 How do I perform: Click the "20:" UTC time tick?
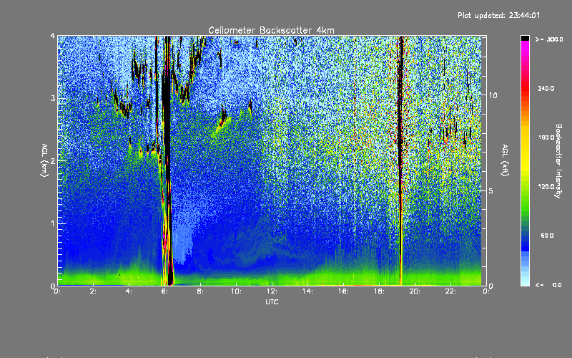[415, 291]
